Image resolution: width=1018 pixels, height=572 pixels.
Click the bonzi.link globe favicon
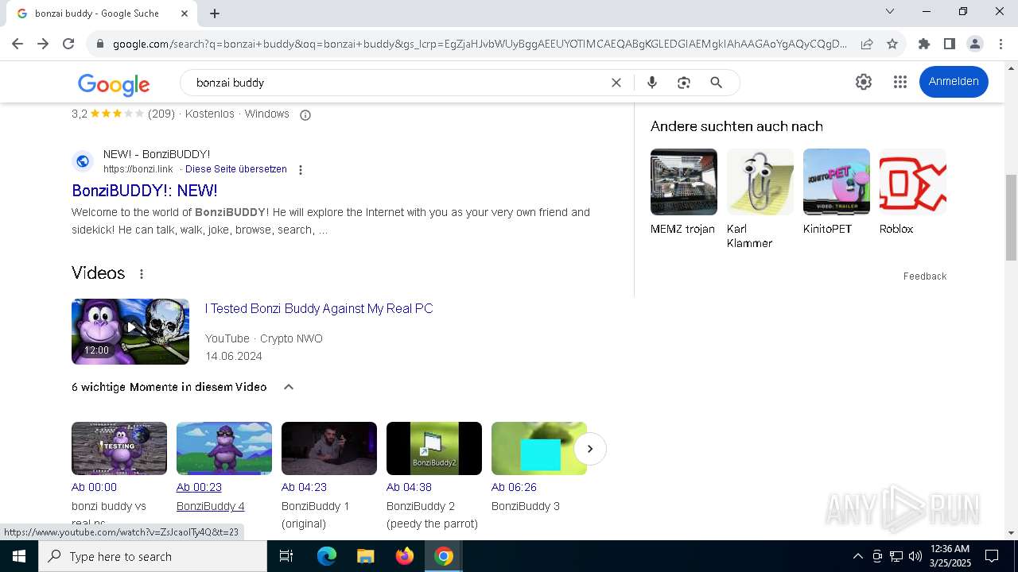click(83, 161)
